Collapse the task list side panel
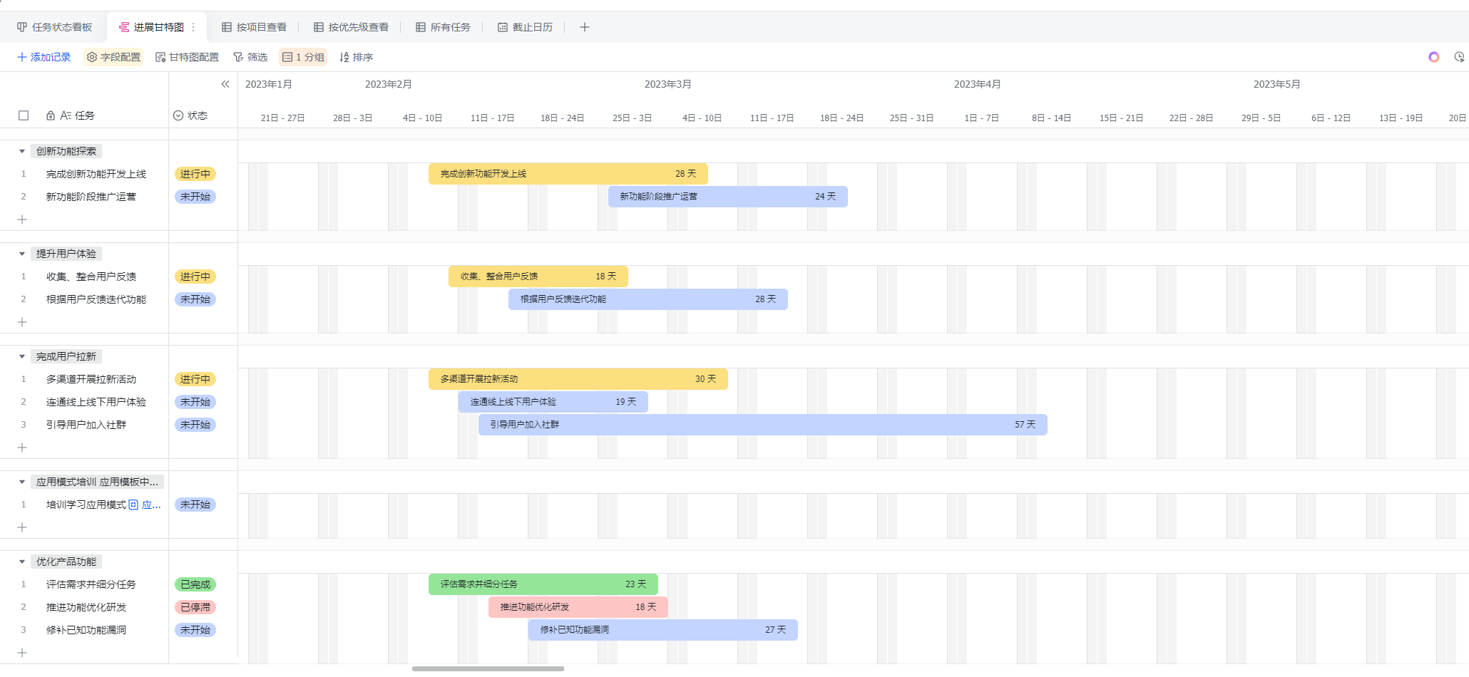Screen dimensions: 1469x677 click(225, 84)
